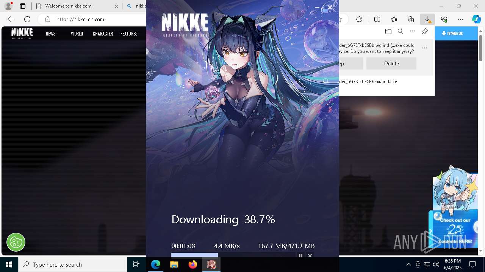Minimize the NIKKE launcher window
The height and width of the screenshot is (272, 485).
tap(317, 7)
